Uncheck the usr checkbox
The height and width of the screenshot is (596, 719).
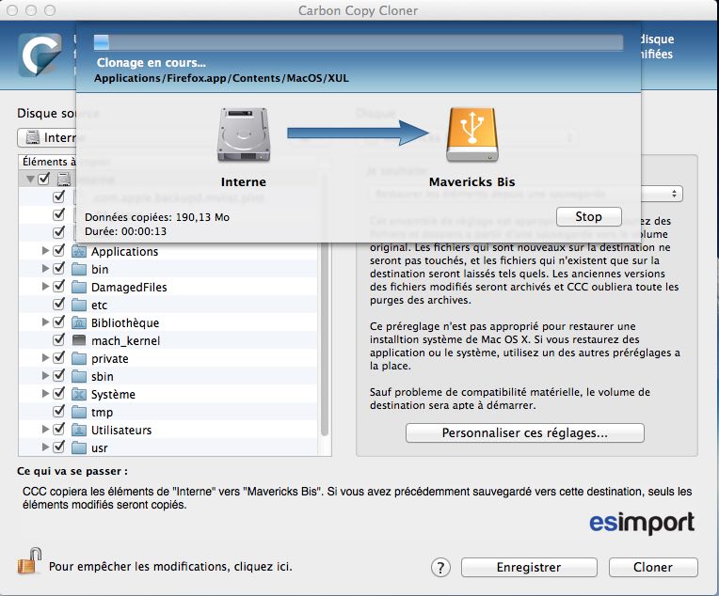pos(58,447)
